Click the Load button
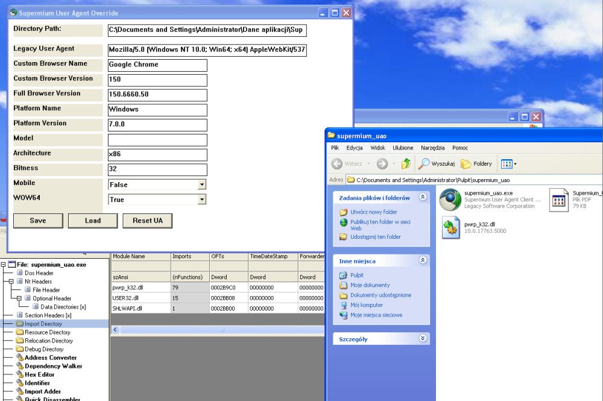 (93, 221)
